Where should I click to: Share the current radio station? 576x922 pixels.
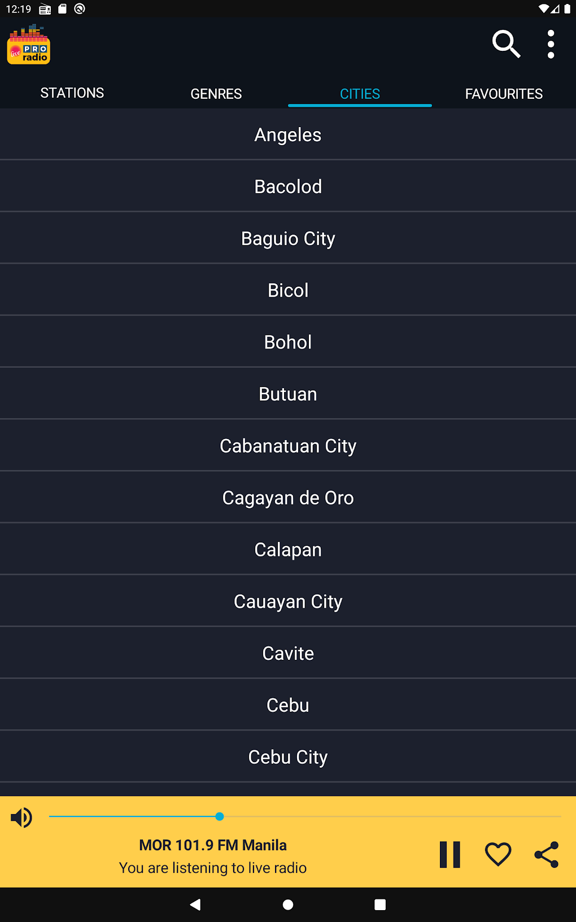[546, 854]
